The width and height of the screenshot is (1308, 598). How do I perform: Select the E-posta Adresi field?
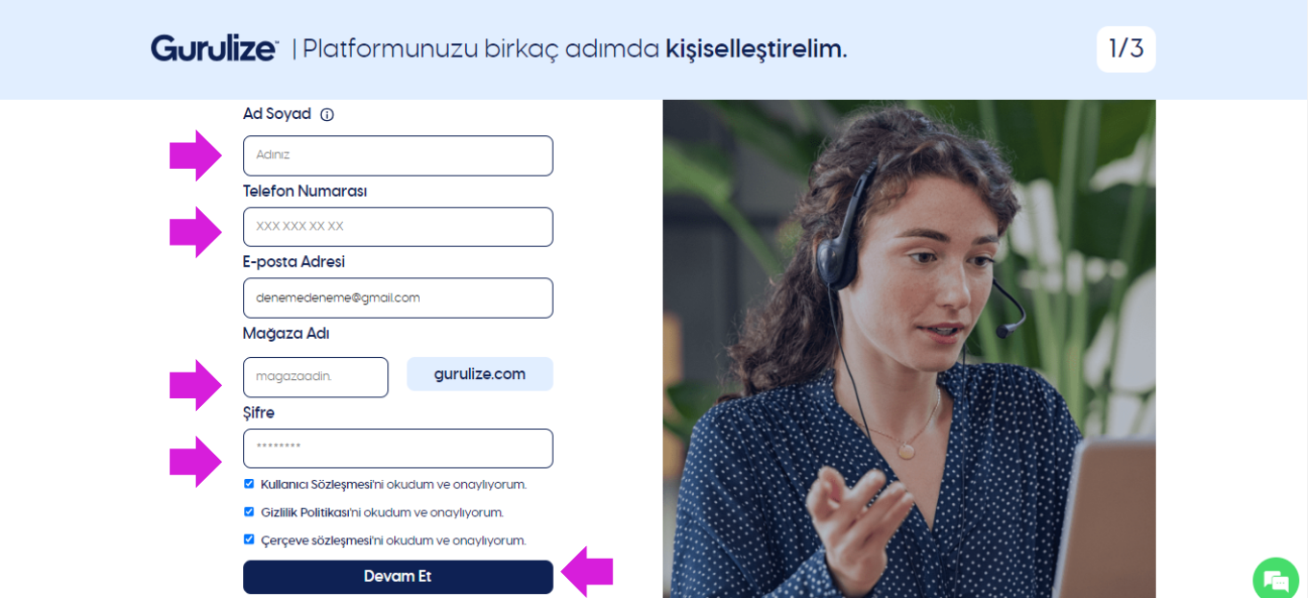[x=398, y=298]
